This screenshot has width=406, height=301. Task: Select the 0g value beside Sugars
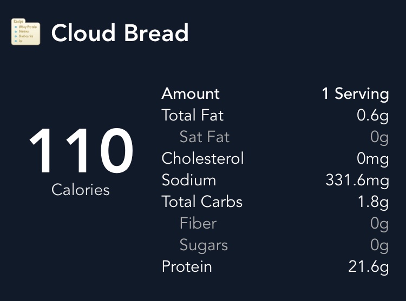point(379,245)
